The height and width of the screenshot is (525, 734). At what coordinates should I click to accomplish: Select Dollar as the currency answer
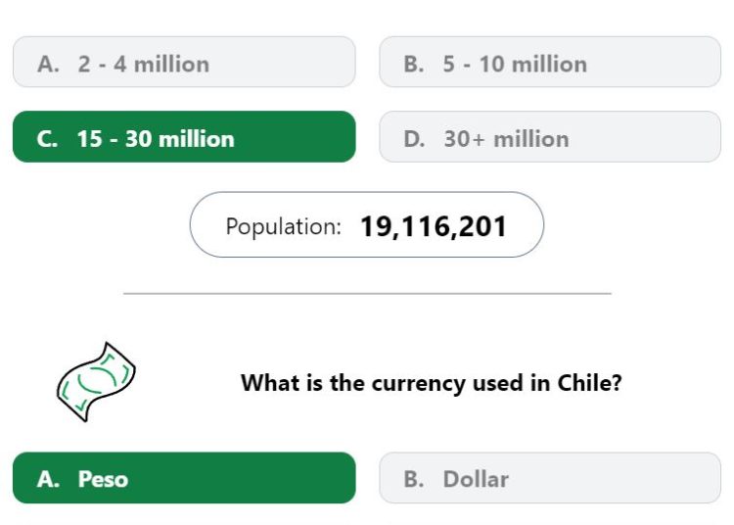click(550, 478)
